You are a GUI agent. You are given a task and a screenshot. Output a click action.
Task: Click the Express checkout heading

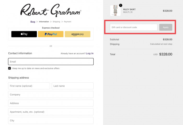tap(51, 28)
